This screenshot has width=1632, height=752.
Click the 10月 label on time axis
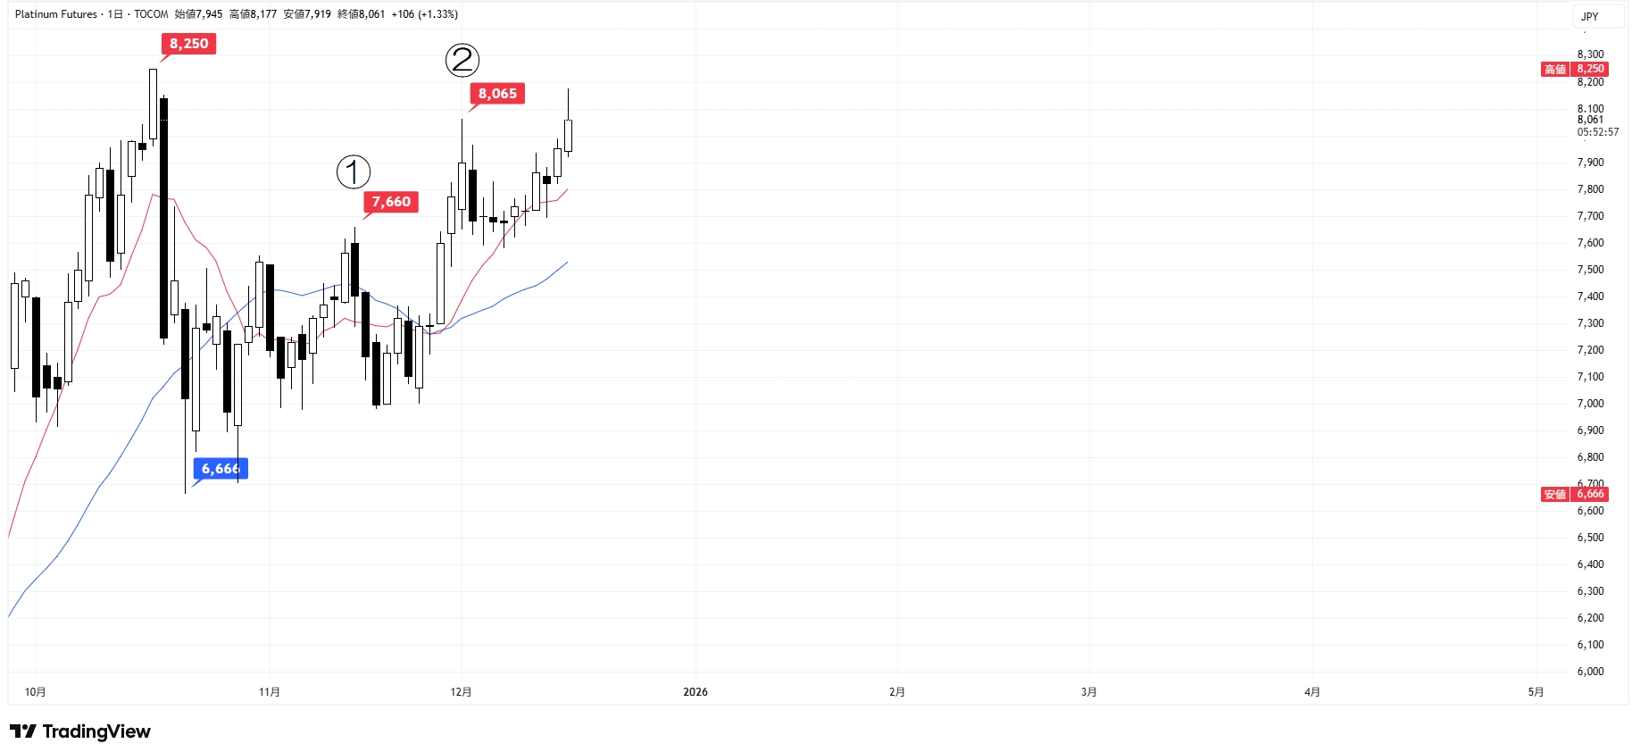(36, 692)
